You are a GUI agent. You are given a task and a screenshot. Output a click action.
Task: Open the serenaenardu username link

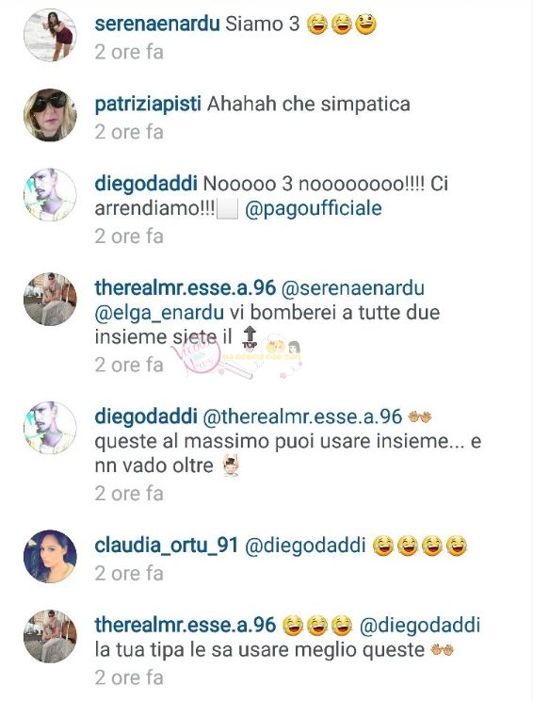[157, 24]
